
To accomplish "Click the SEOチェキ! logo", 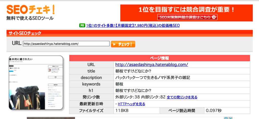I will (31, 10).
